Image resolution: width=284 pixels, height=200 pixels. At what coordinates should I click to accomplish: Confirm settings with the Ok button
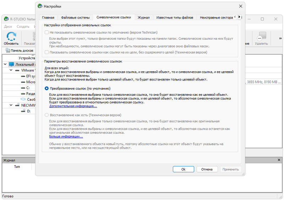tap(183, 169)
